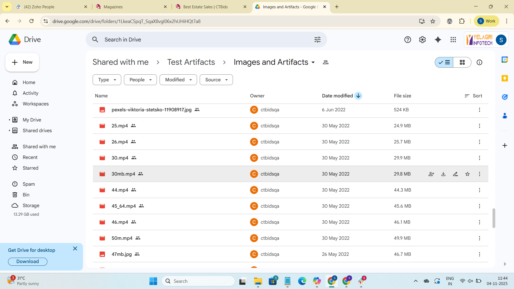Show folder details info panel
This screenshot has width=514, height=289.
click(x=479, y=62)
